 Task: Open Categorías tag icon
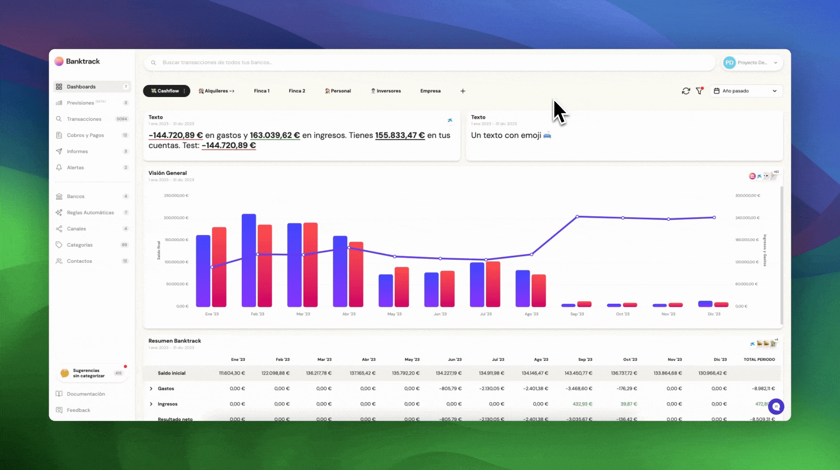59,245
